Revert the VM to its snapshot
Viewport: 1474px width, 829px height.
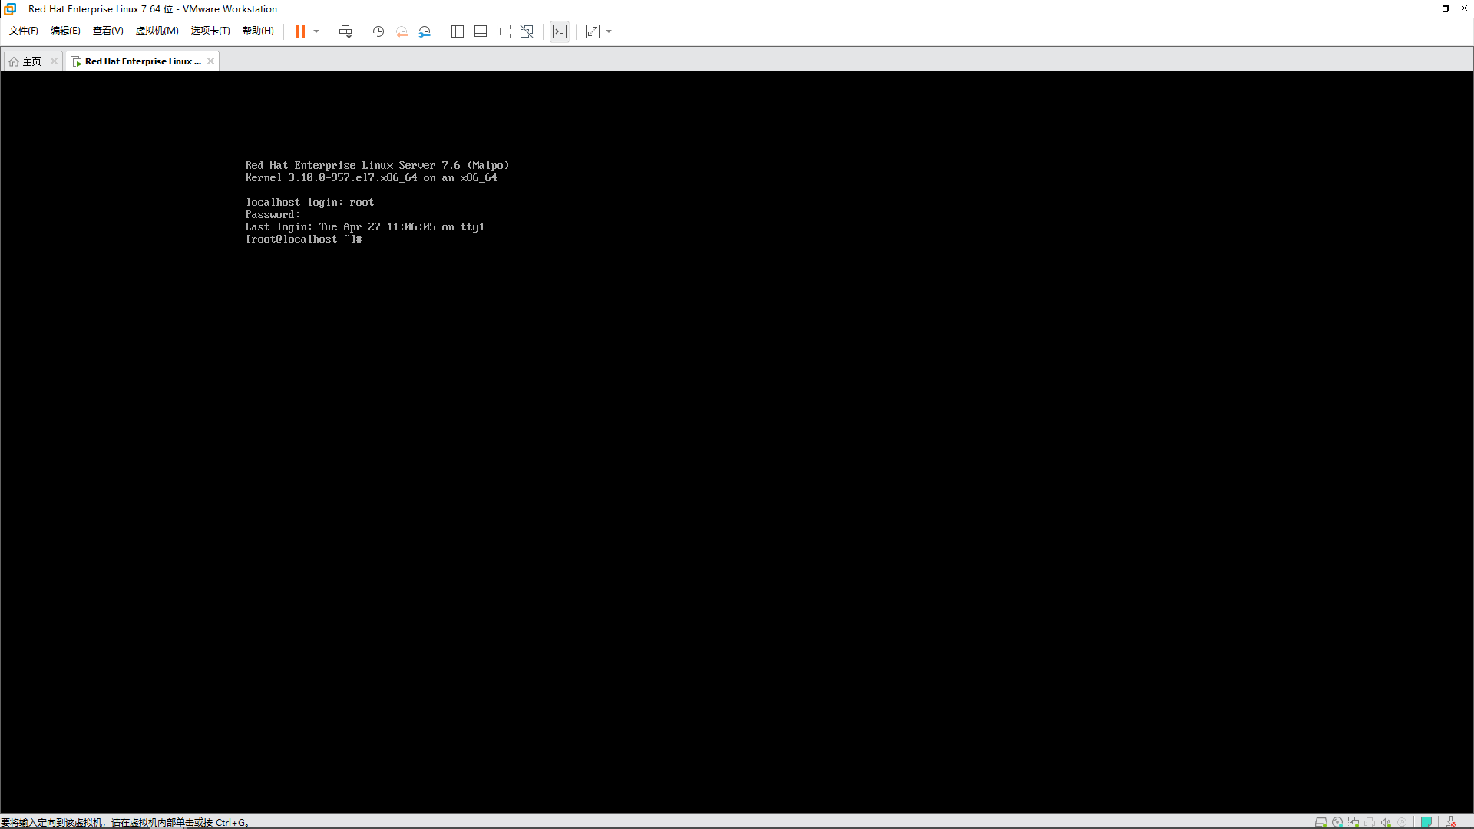tap(401, 31)
